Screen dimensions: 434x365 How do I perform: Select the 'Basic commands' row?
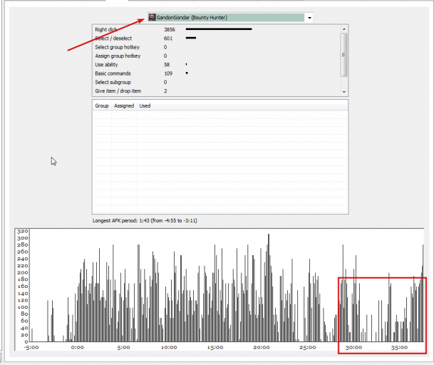tap(216, 73)
